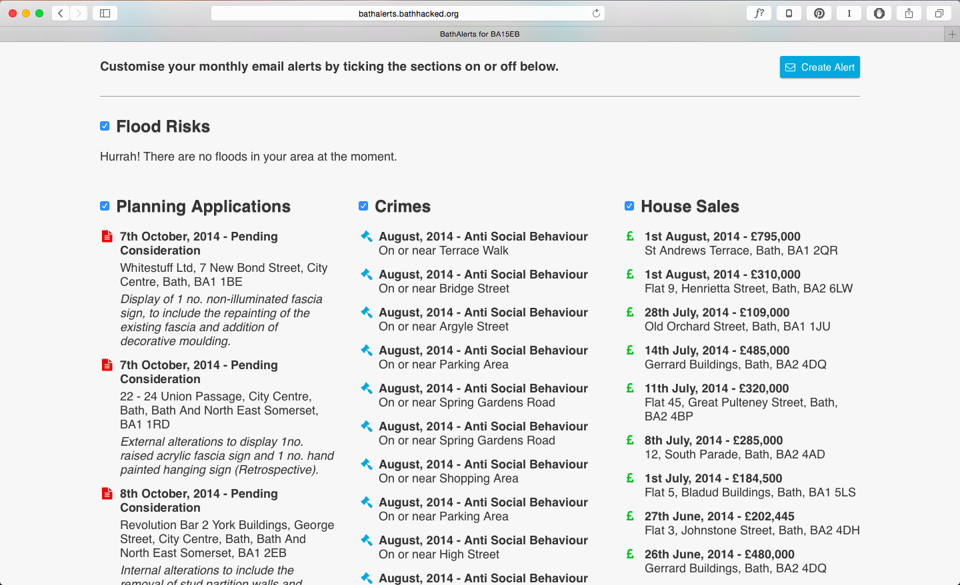Select the BathAlerts for BA15EB tab
The image size is (960, 585).
click(x=479, y=34)
